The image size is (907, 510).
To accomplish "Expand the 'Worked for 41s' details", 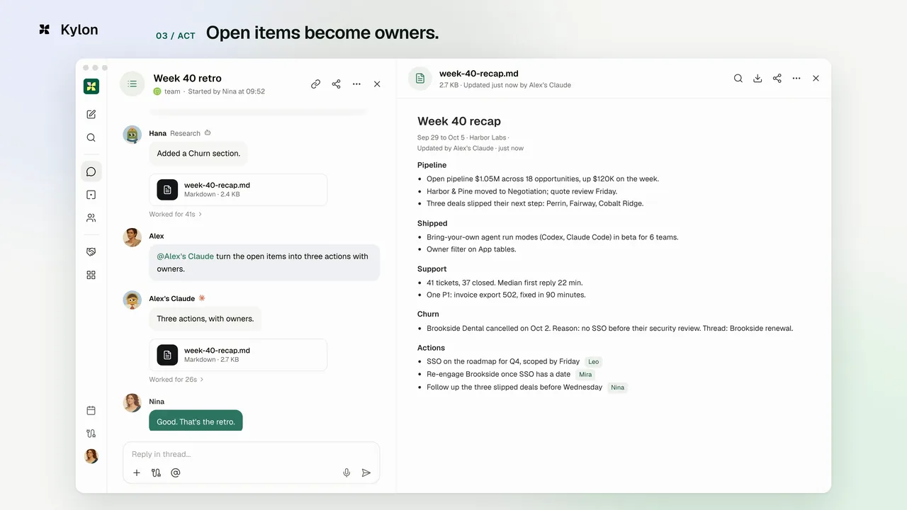I will tap(175, 214).
